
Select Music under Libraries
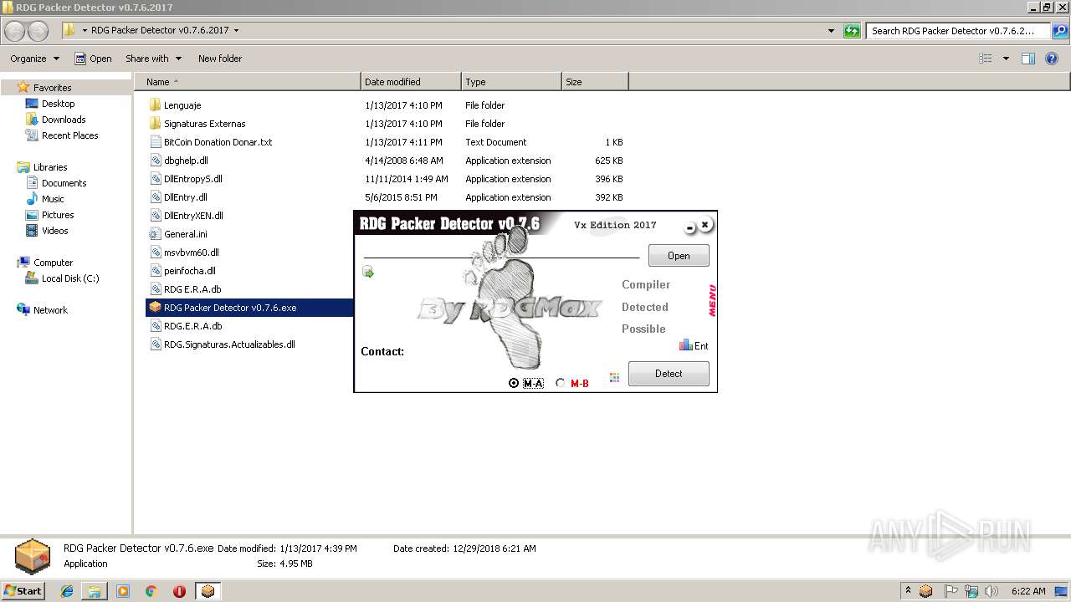(53, 199)
